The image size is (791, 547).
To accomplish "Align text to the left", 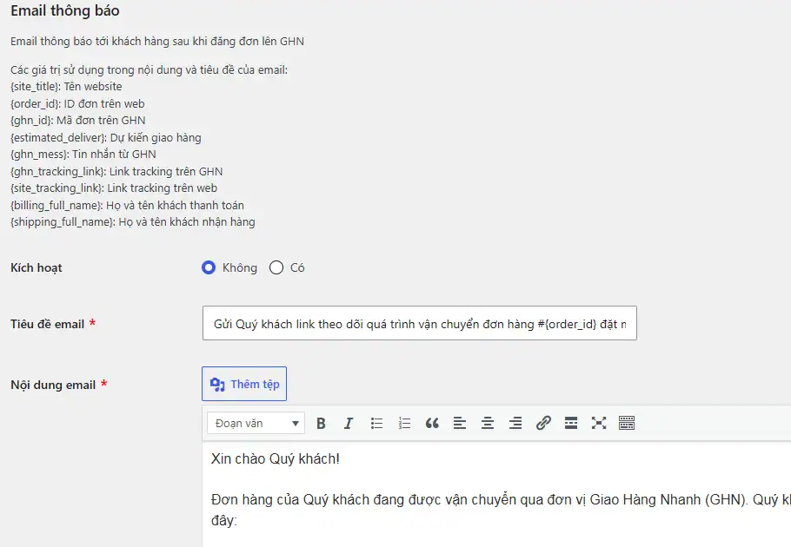I will coord(460,423).
